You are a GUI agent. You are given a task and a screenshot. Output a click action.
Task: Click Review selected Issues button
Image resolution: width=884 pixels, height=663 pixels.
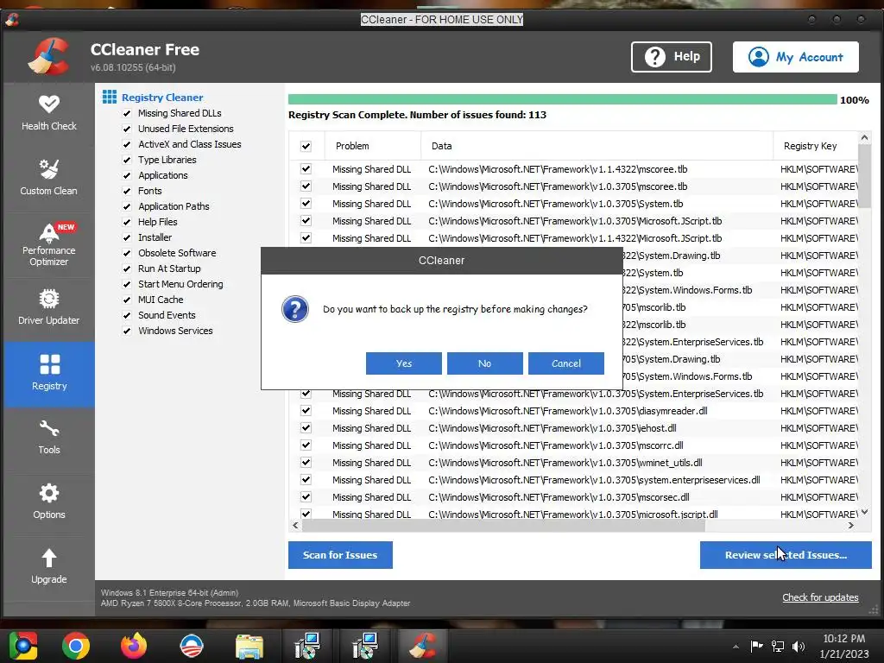pyautogui.click(x=786, y=555)
